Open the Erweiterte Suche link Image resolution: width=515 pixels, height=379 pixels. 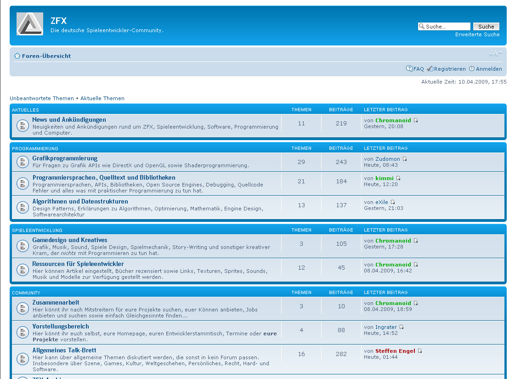click(477, 34)
